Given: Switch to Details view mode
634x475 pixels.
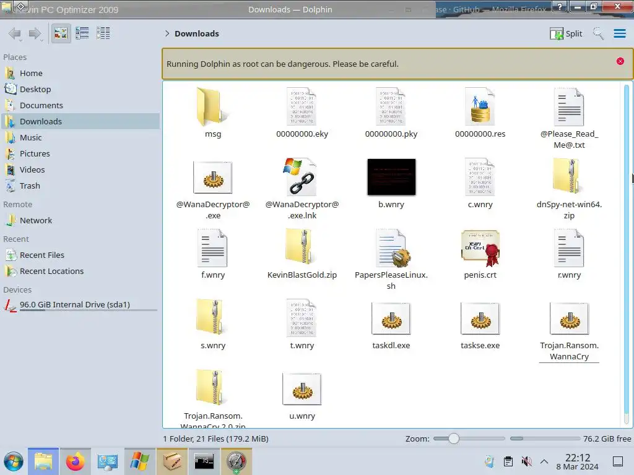Looking at the screenshot, I should [x=103, y=33].
